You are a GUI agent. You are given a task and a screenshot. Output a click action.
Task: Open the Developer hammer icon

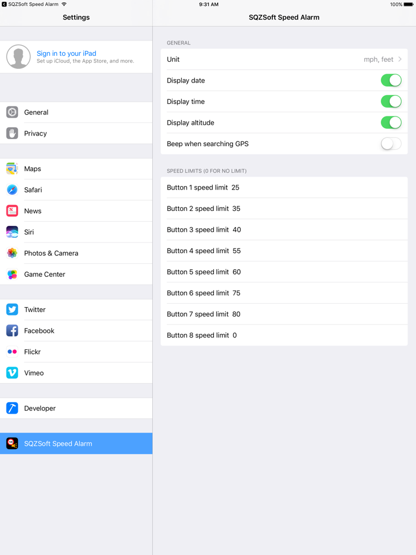12,408
